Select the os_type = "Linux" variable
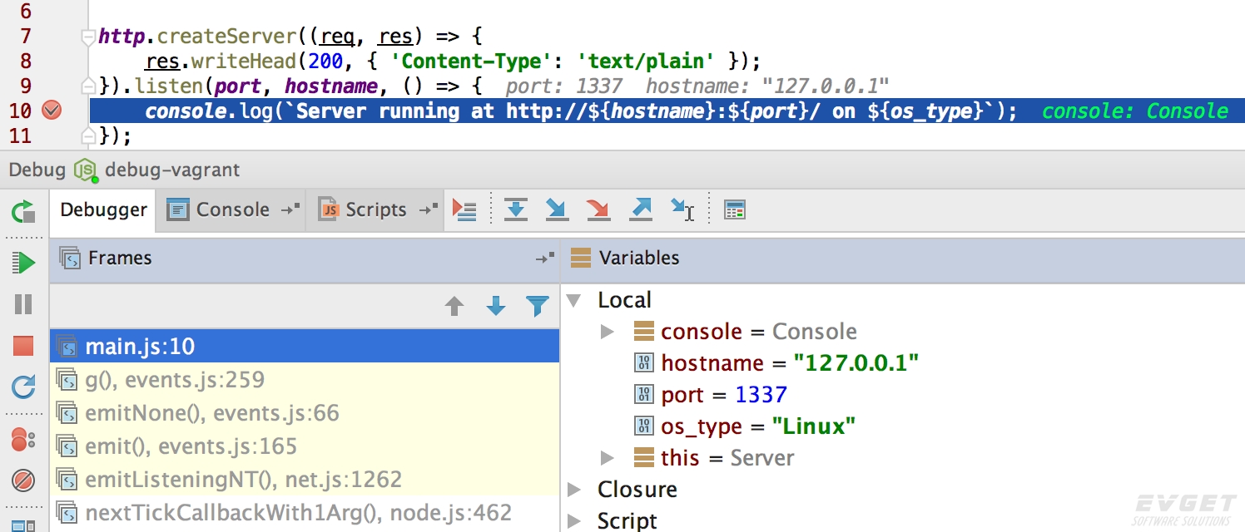 point(745,426)
